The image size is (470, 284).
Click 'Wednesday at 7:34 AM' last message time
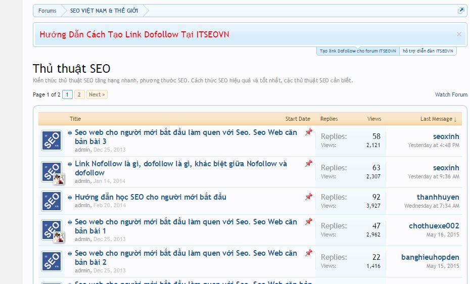(432, 206)
